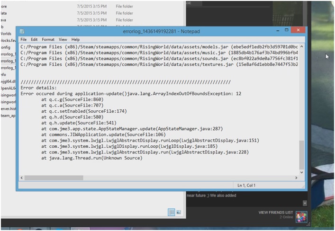This screenshot has height=231, width=335.
Task: Switch Explorer to large icons view
Action: (x=179, y=213)
